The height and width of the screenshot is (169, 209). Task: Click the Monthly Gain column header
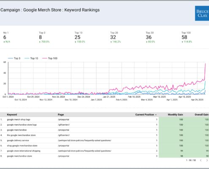(x=175, y=114)
